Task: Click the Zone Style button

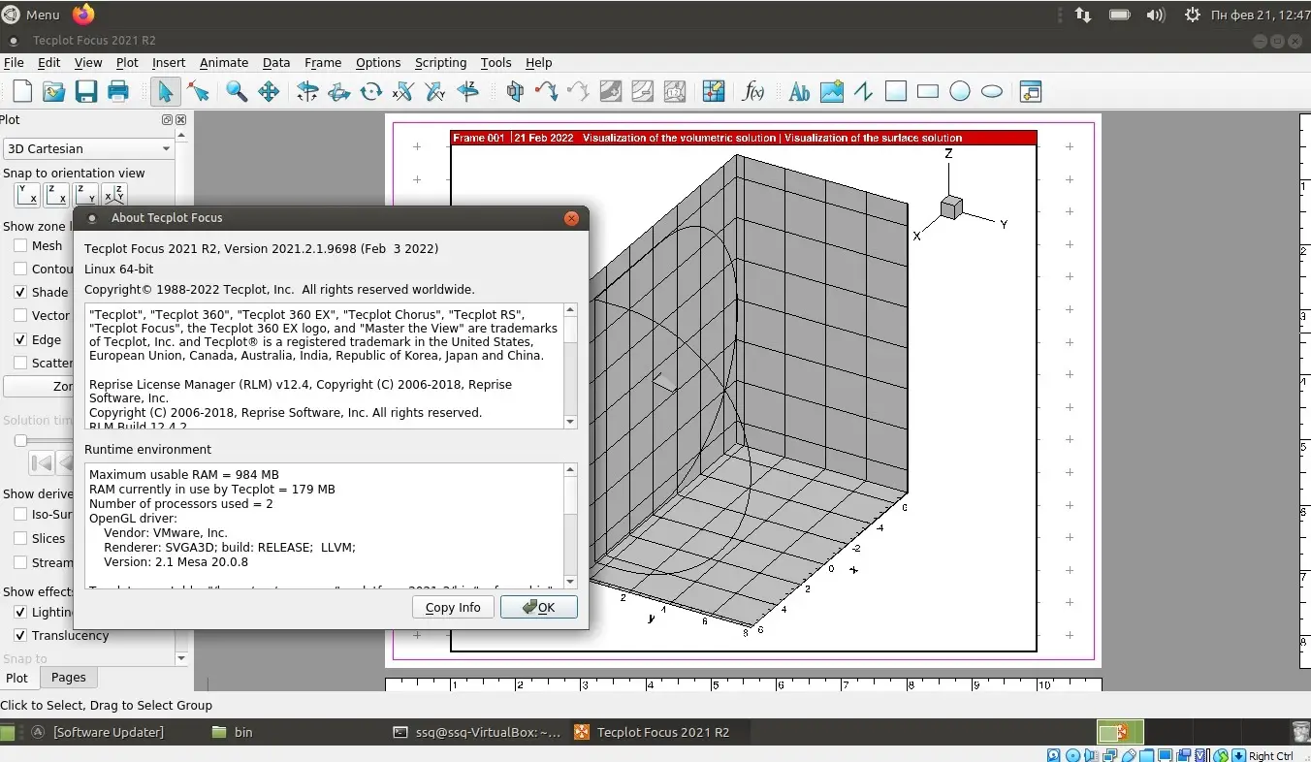Action: coord(39,386)
